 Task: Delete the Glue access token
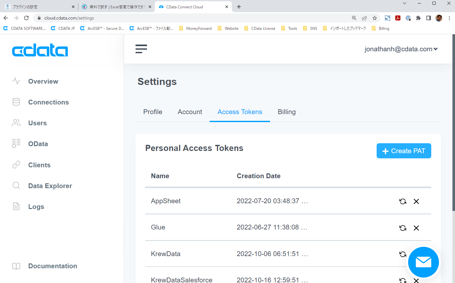click(x=416, y=228)
